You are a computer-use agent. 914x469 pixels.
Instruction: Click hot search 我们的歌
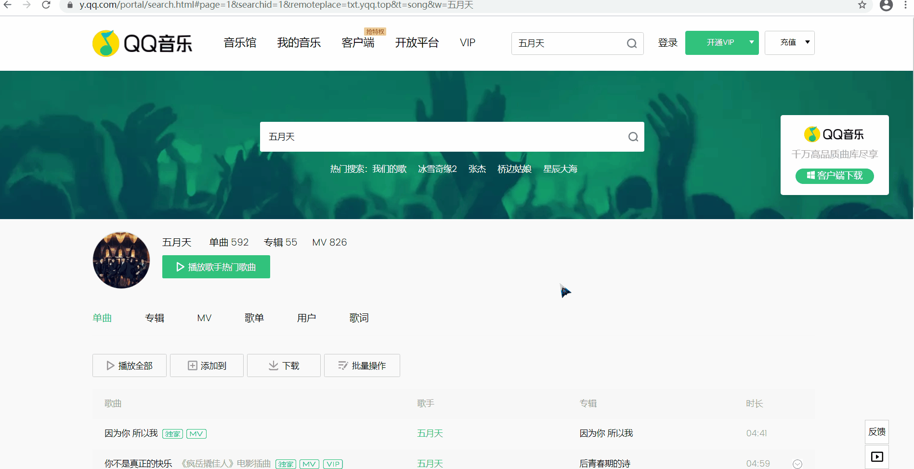390,169
